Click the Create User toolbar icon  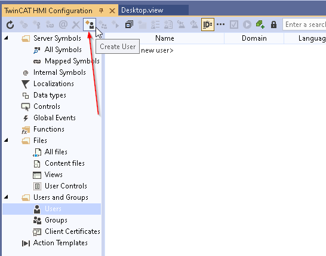(90, 25)
